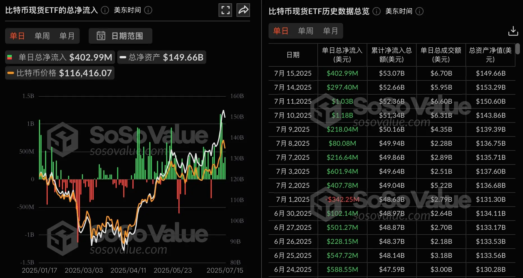Click the fullscreen expand chart icon
Viewport: 523px width, 278px height.
[x=225, y=10]
